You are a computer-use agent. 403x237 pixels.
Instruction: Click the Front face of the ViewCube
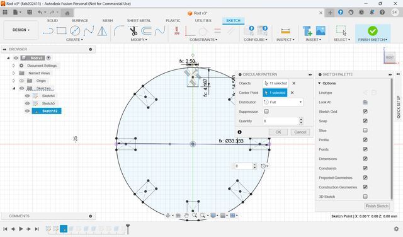(390, 57)
